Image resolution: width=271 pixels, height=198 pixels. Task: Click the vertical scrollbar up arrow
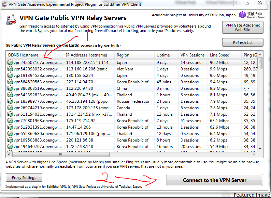[x=260, y=54]
